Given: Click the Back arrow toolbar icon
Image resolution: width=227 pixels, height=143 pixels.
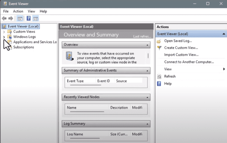Looking at the screenshot, I should coord(4,18).
